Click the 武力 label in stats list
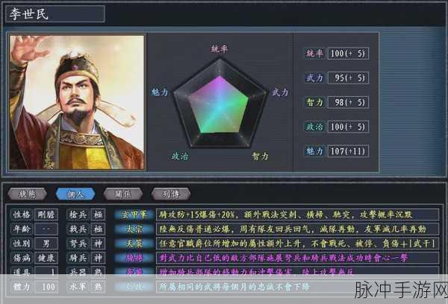This screenshot has height=304, width=448. pyautogui.click(x=314, y=77)
